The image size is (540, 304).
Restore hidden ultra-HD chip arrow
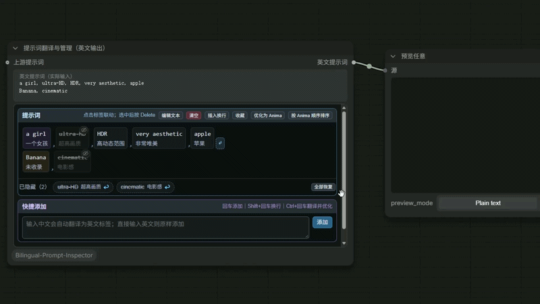(x=106, y=187)
